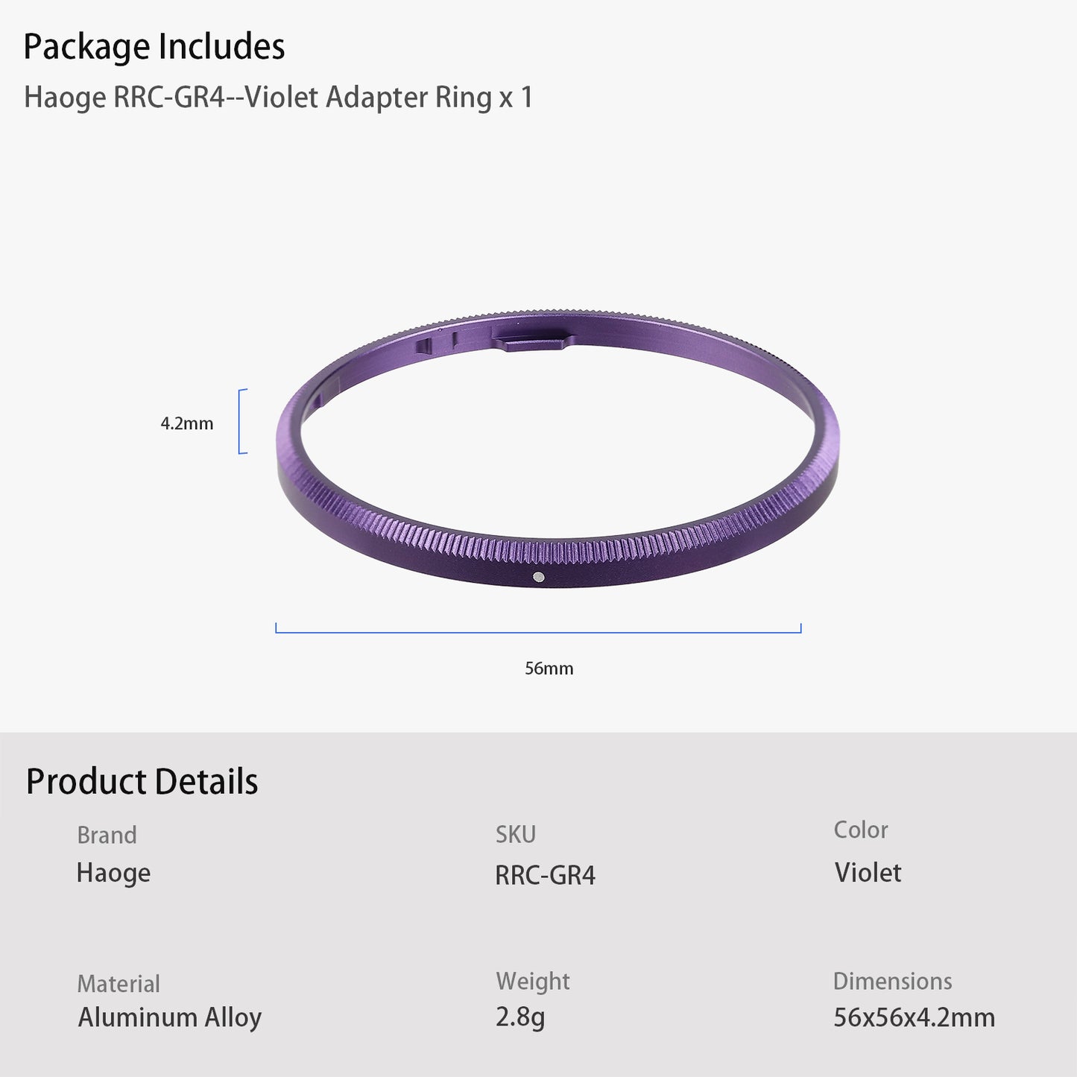Click the "Dimensions" field label
Screen dimensions: 1077x1077
892,981
